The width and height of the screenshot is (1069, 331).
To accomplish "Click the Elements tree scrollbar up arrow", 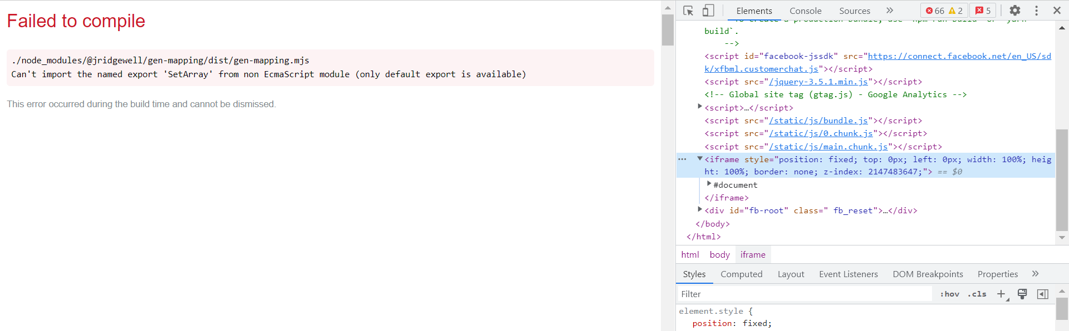I will point(1062,27).
